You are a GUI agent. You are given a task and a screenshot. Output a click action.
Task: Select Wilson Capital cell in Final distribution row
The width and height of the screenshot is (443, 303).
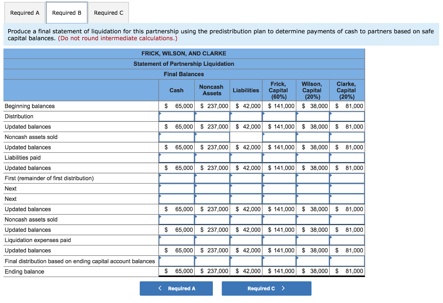(x=313, y=261)
